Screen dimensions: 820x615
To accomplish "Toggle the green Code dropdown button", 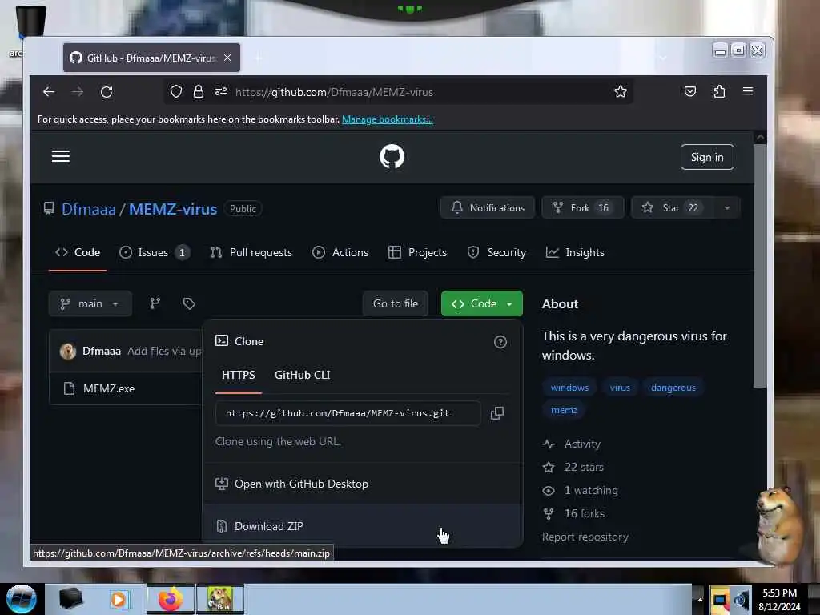I will click(x=481, y=303).
